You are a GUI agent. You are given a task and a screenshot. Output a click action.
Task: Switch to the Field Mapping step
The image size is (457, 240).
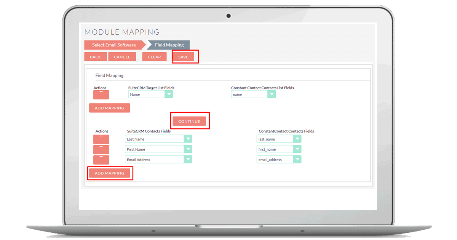[x=169, y=45]
